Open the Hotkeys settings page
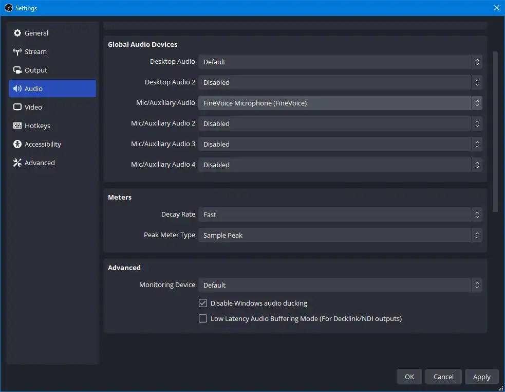Viewport: 505px width, 392px height. 38,126
